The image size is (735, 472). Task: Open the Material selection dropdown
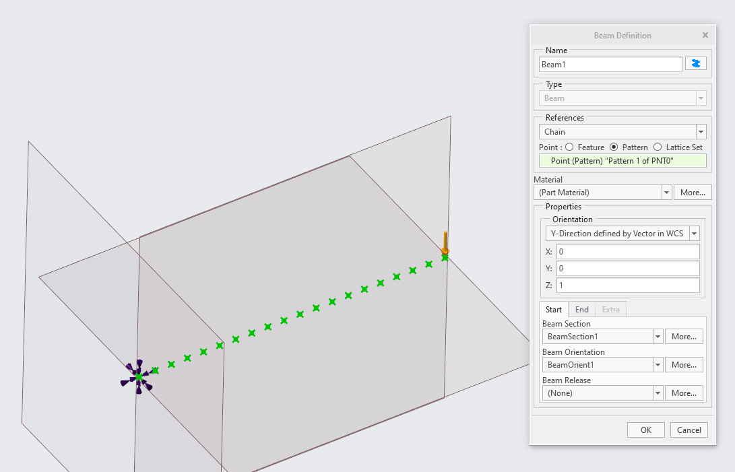coord(666,192)
